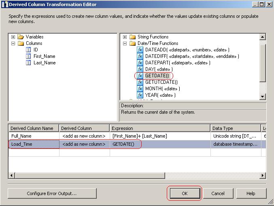
Task: Select the DATEADD function entry
Action: (x=187, y=50)
